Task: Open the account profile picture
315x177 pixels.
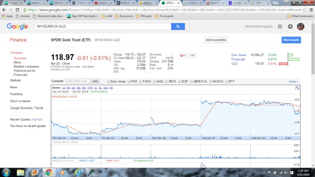Action: pyautogui.click(x=301, y=26)
